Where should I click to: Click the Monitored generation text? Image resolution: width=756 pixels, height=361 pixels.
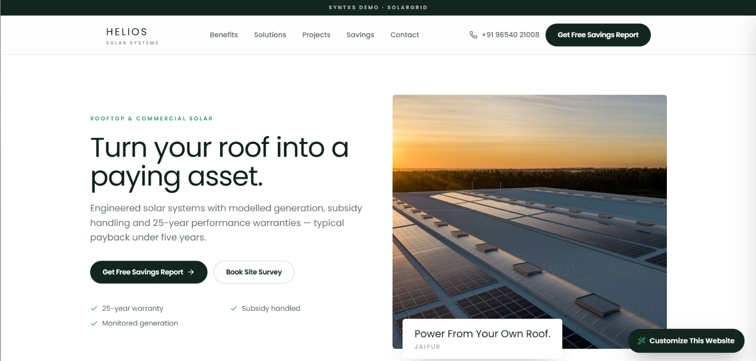(140, 323)
